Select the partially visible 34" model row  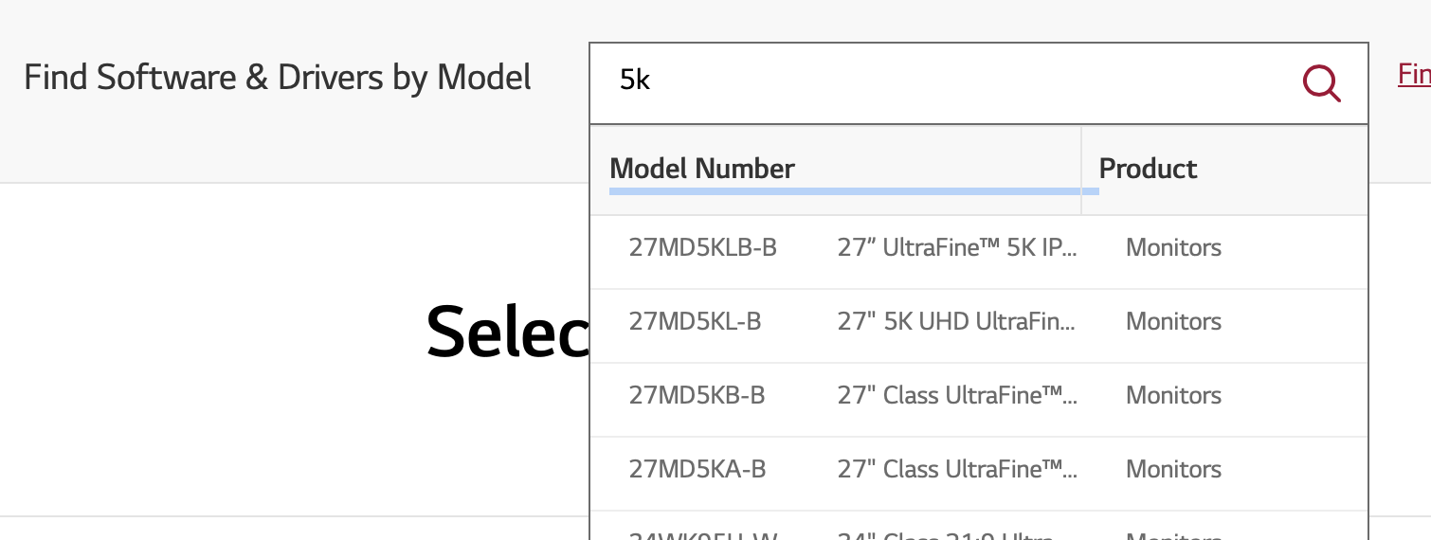[979, 526]
